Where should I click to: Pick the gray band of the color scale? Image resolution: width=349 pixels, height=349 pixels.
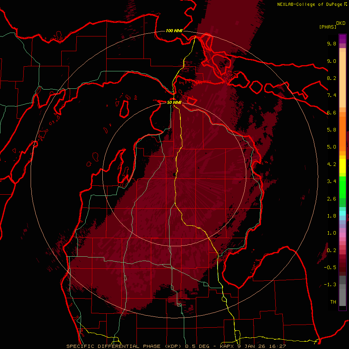(x=342, y=291)
